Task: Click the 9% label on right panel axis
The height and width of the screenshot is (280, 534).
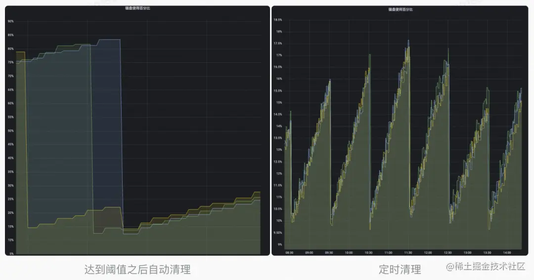Action: click(x=279, y=244)
